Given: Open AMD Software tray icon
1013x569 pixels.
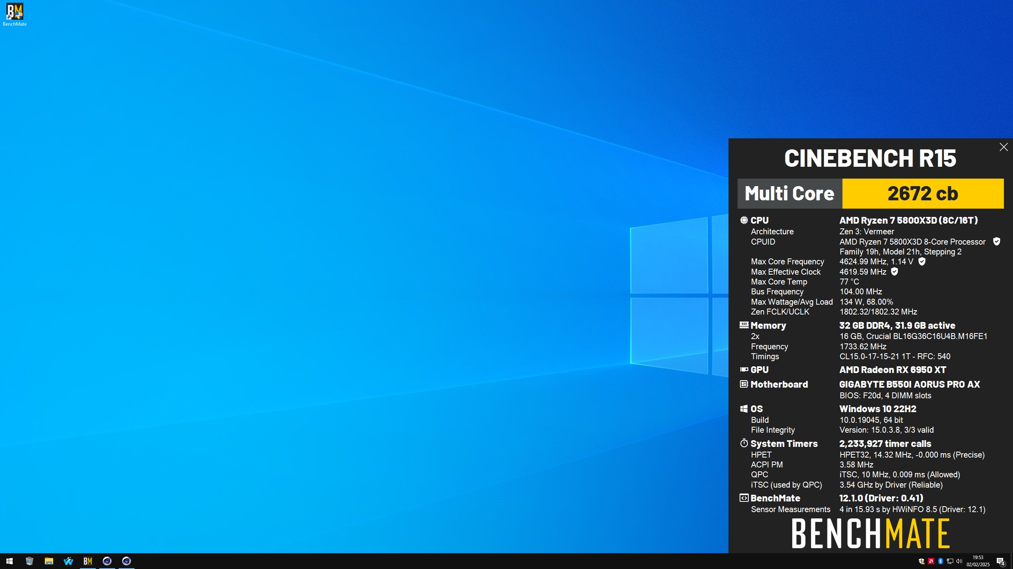Looking at the screenshot, I should tap(931, 561).
